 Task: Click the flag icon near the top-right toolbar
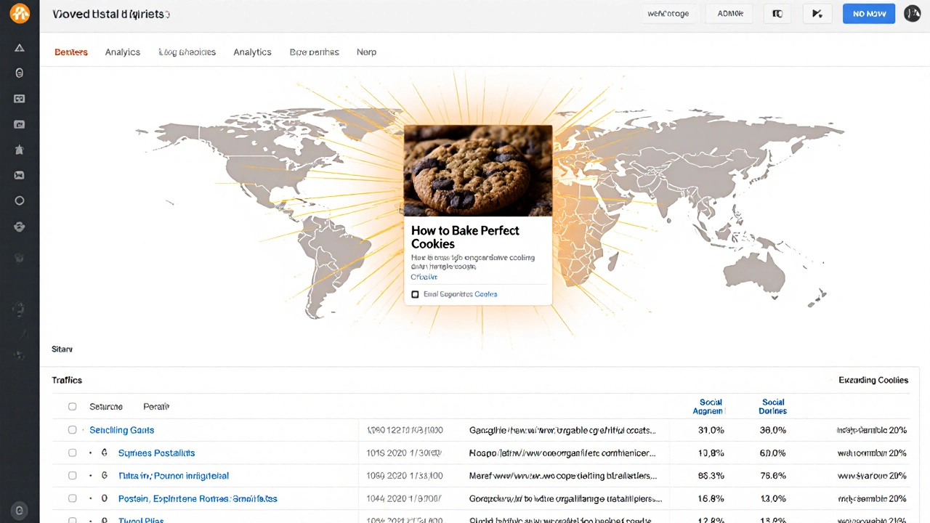[x=817, y=13]
